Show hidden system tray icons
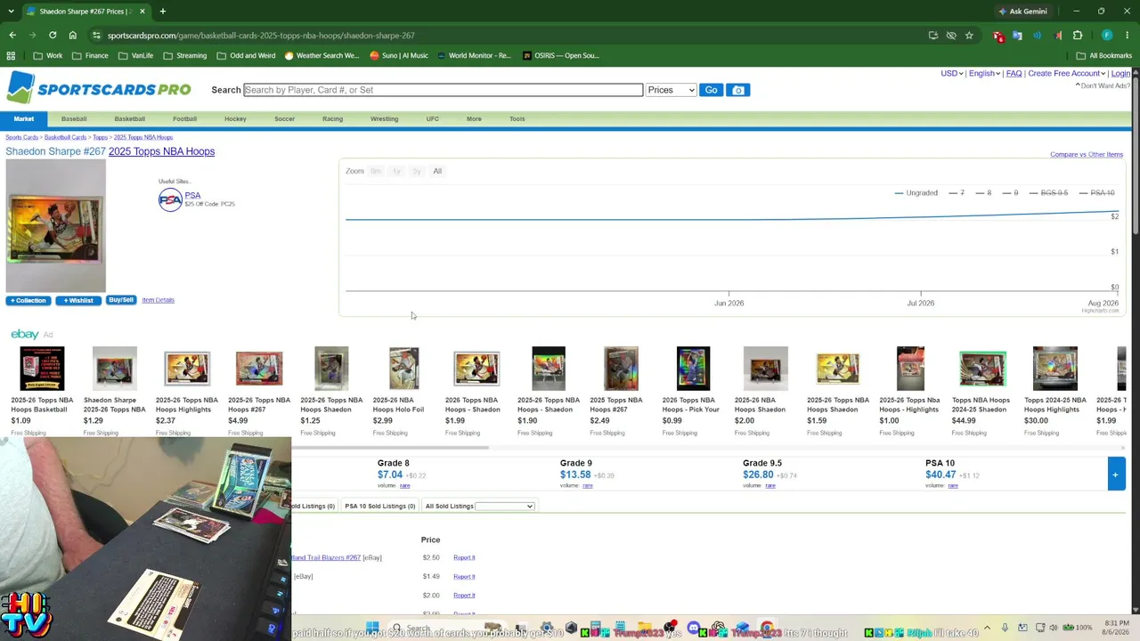Screen dimensions: 1140x641 [987, 628]
